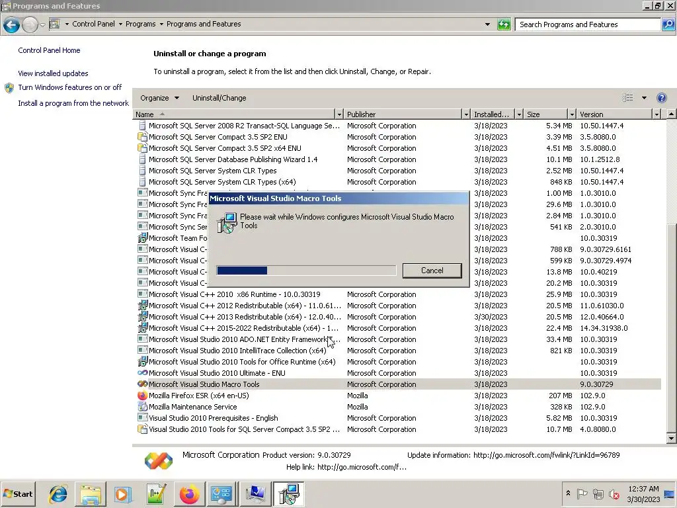This screenshot has height=508, width=677.
Task: Click the Mozilla Firefox ESR row icon
Action: (x=142, y=396)
